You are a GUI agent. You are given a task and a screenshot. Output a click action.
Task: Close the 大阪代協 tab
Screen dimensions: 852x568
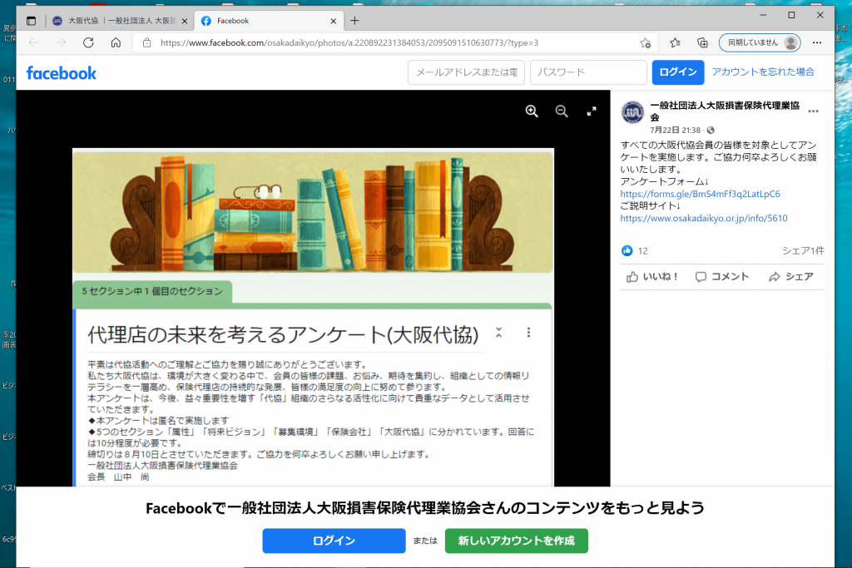(x=184, y=21)
